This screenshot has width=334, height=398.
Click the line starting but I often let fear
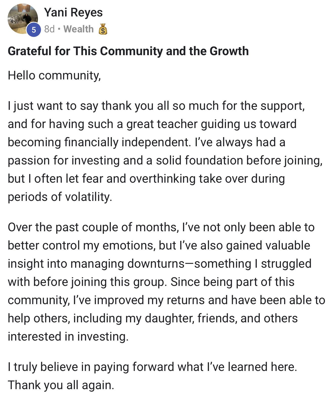(x=146, y=179)
